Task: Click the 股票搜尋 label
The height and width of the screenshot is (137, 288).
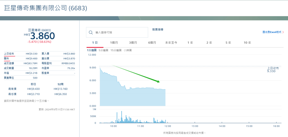Action: (x=158, y=29)
